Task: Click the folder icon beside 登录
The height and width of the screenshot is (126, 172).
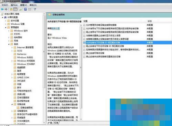Action: [15, 71]
